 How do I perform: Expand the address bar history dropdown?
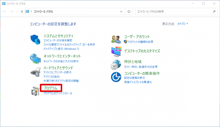tap(121, 12)
